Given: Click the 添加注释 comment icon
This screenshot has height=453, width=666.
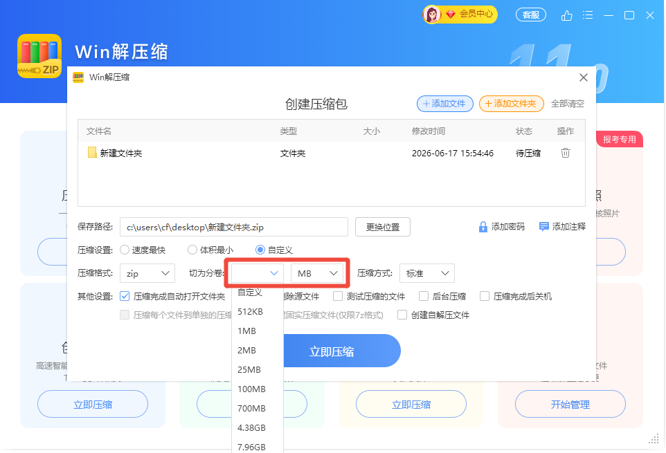Looking at the screenshot, I should coord(543,227).
